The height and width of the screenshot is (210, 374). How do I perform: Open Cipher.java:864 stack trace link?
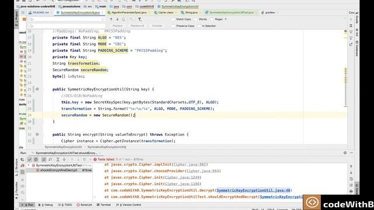tap(203, 171)
